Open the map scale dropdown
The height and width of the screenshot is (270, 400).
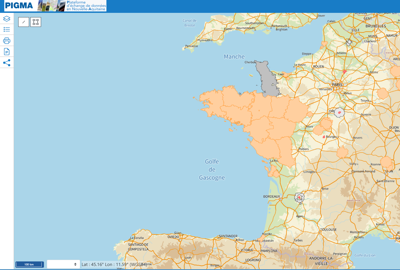pyautogui.click(x=63, y=264)
